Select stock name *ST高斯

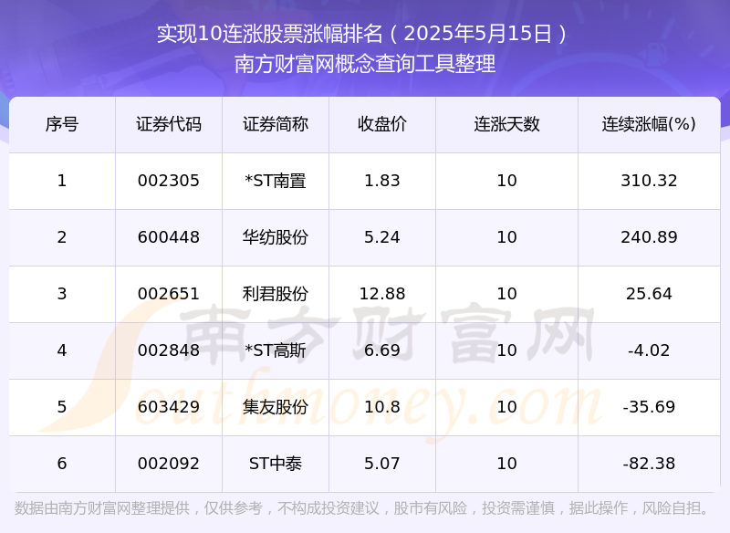276,350
